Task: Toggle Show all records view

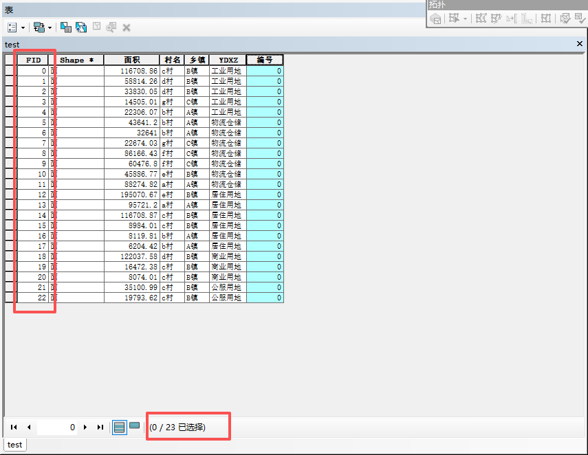Action: click(x=119, y=427)
